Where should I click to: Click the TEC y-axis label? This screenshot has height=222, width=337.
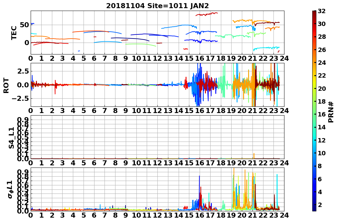point(14,33)
